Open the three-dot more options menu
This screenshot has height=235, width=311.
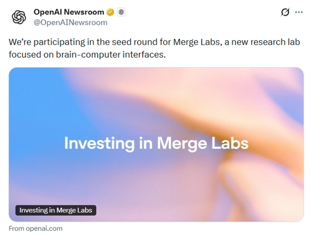tap(299, 12)
